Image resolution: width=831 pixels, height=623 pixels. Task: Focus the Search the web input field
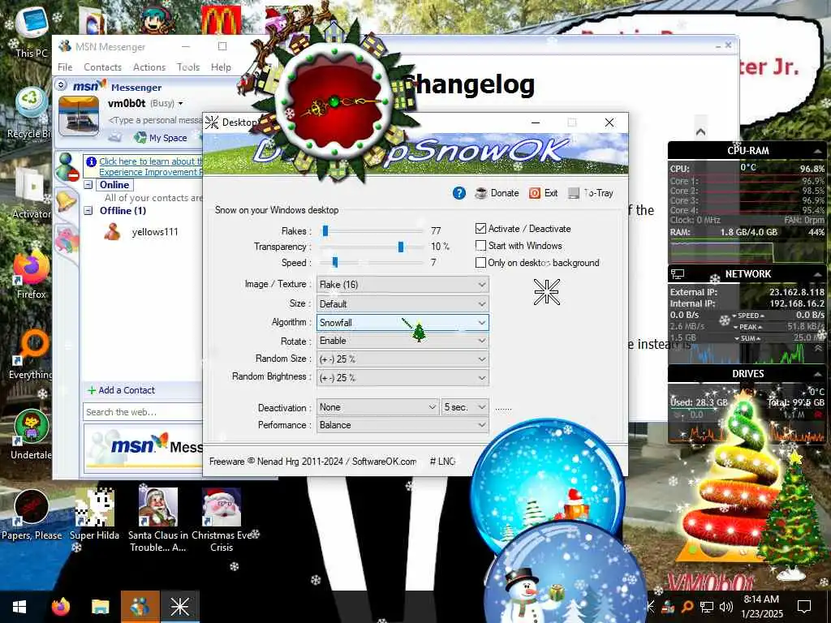142,412
